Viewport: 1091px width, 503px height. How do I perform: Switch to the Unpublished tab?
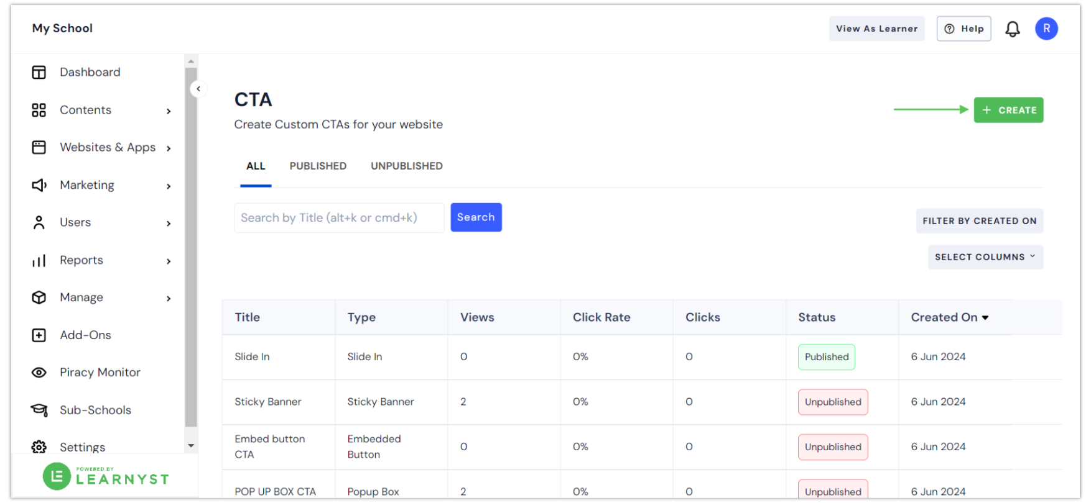pyautogui.click(x=407, y=166)
